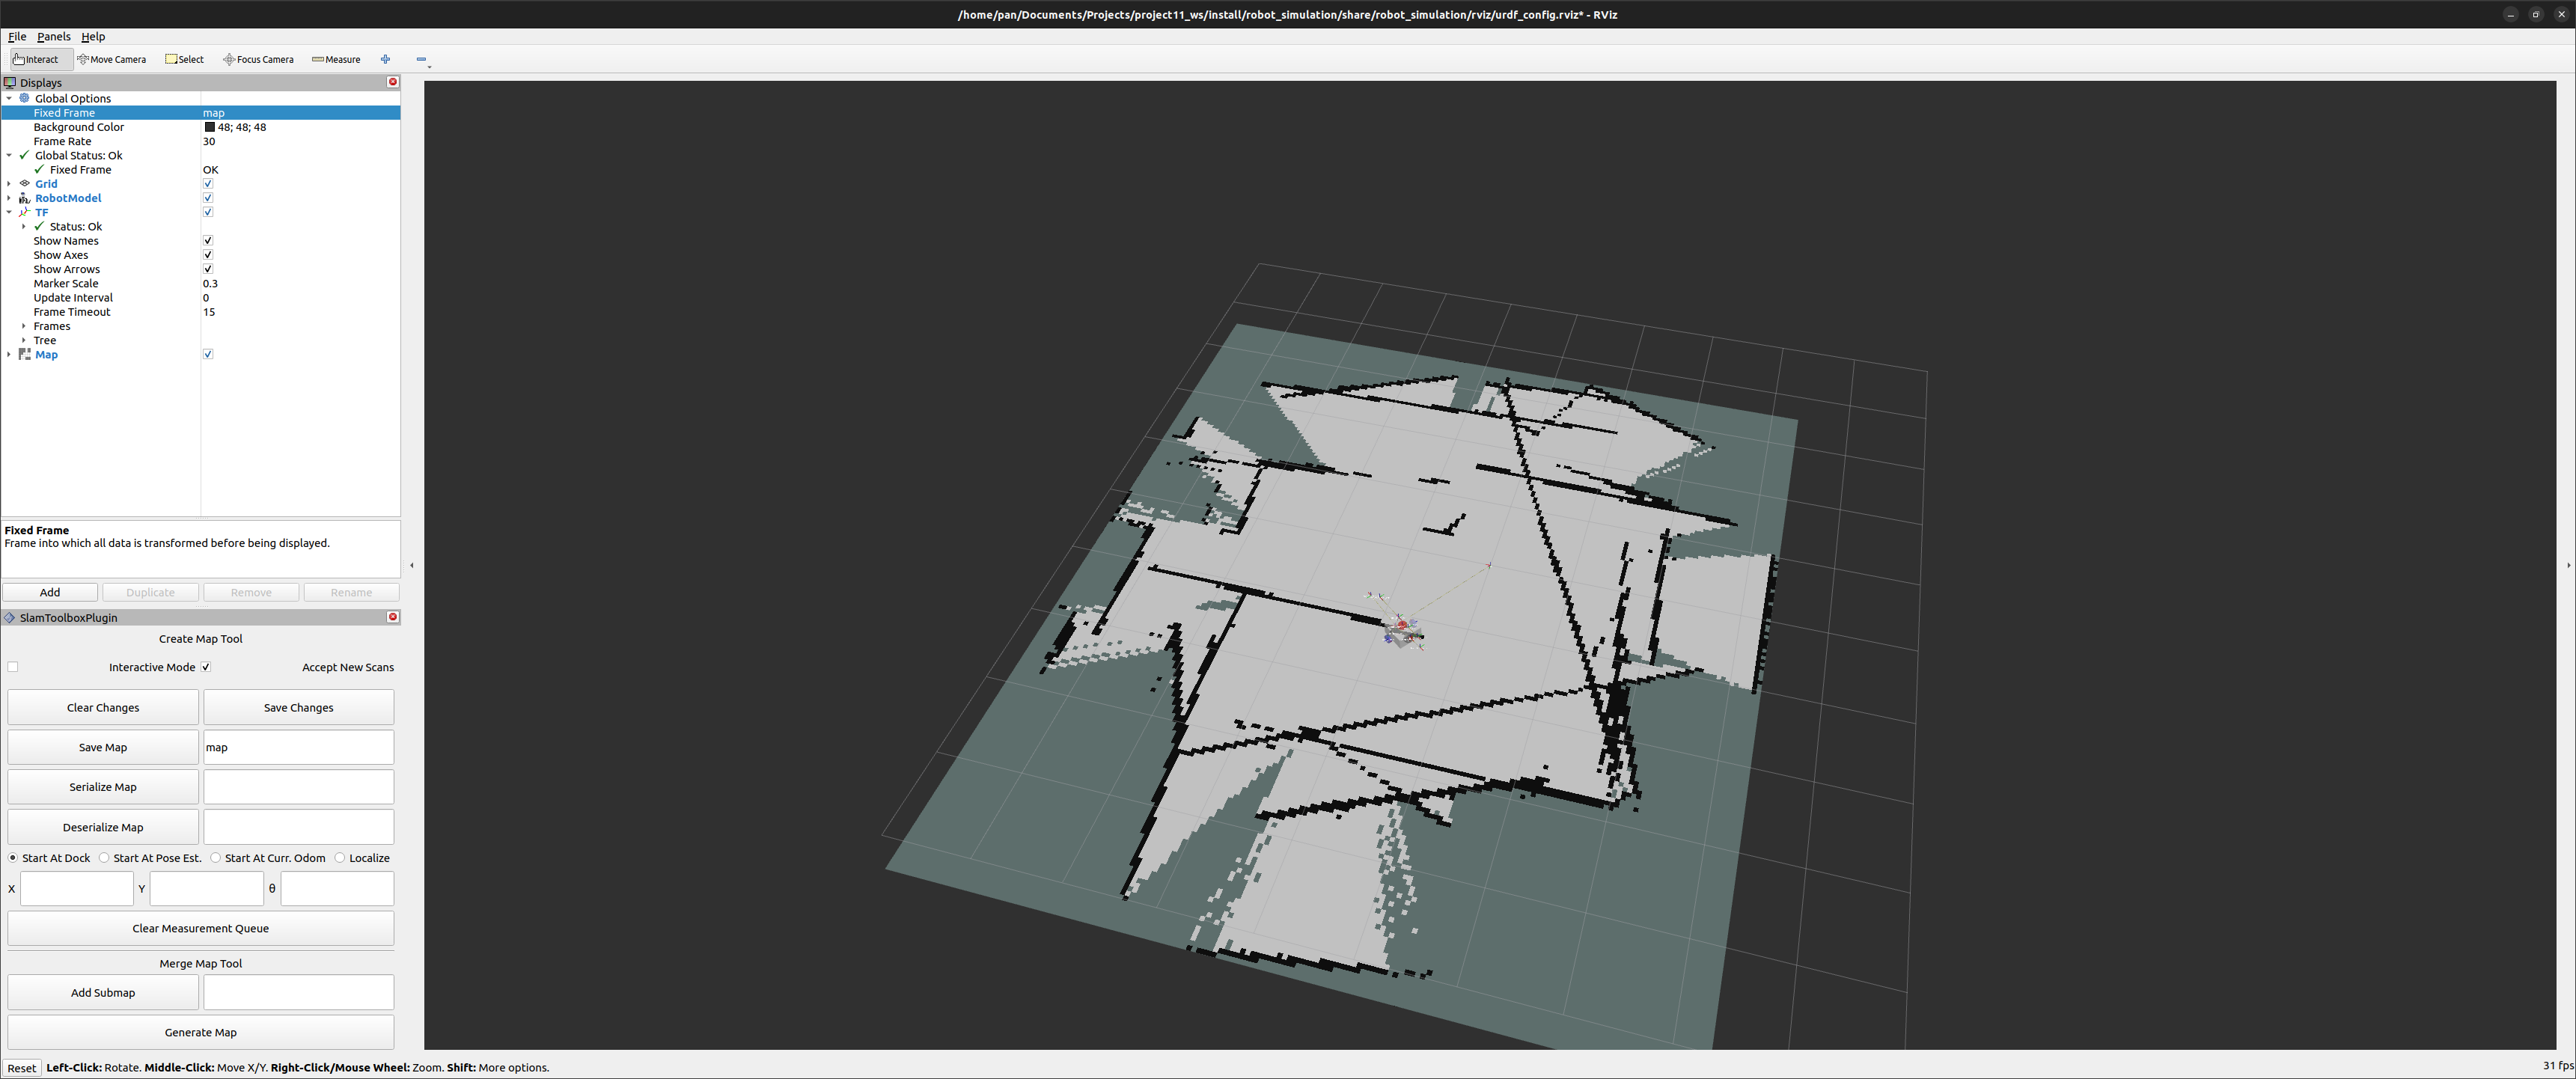Screen dimensions: 2576x1079
Task: Collapse the TF display node
Action: 9,212
